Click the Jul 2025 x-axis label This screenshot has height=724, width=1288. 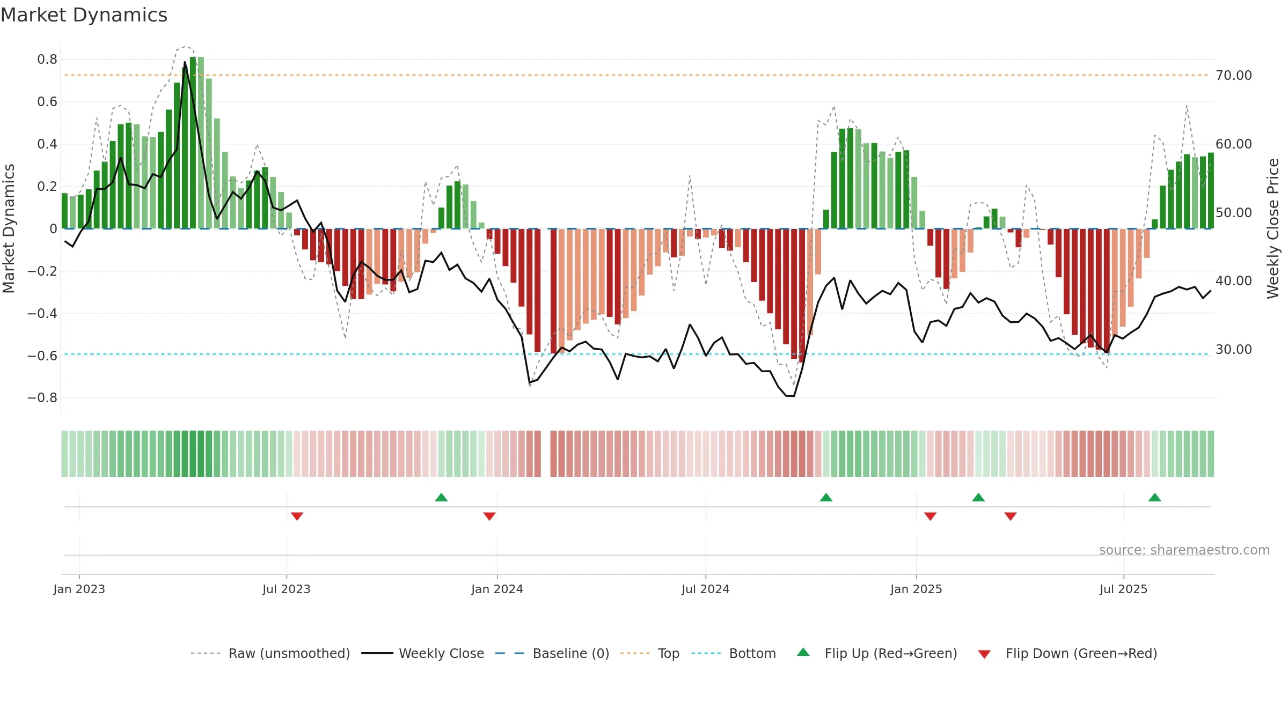1123,589
